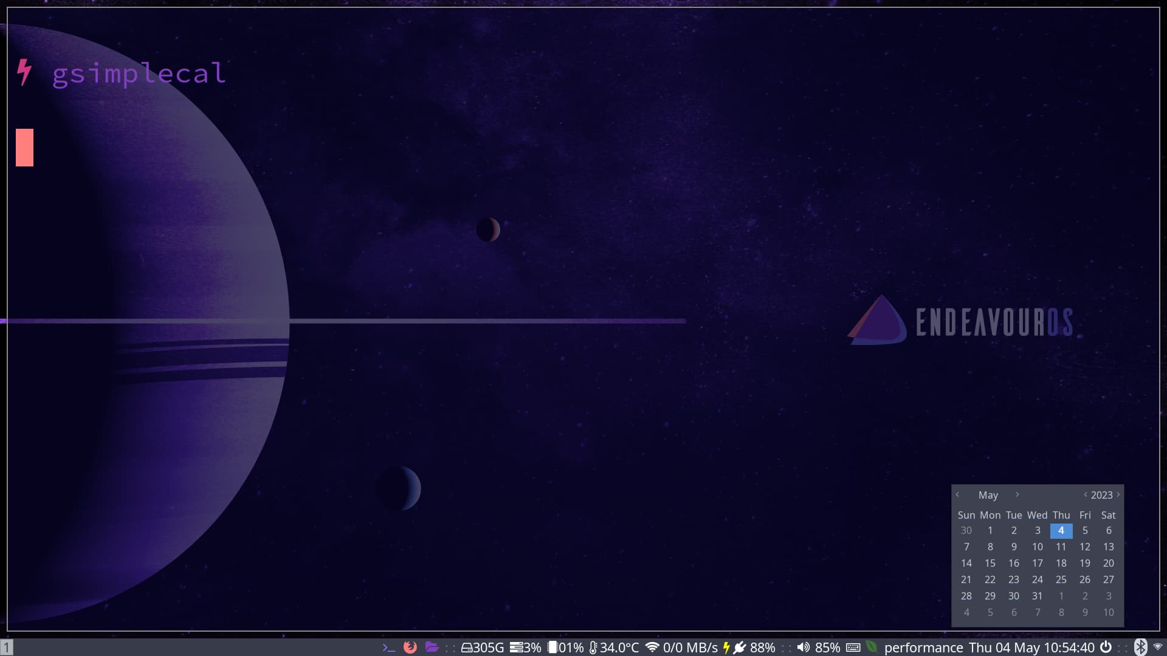Click the Bluetooth tray icon
1167x656 pixels.
coord(1141,647)
